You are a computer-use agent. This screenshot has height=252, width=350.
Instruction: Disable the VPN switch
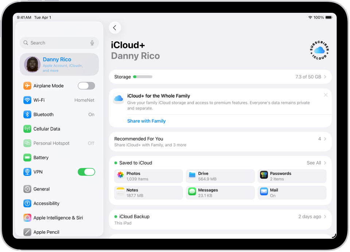click(x=86, y=172)
